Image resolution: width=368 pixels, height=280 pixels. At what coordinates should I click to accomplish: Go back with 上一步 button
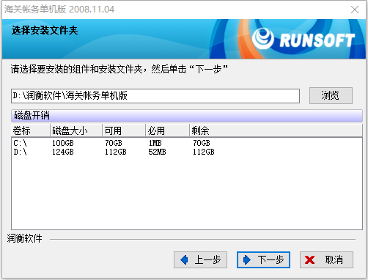coord(200,259)
